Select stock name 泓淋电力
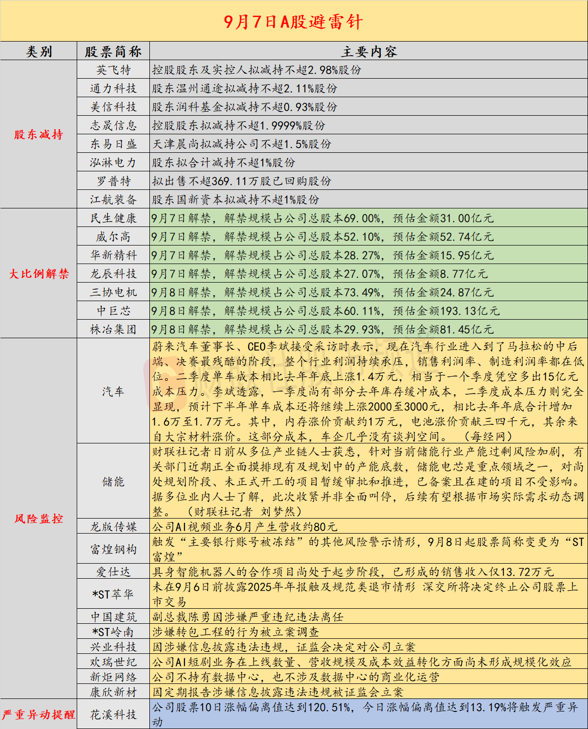The width and height of the screenshot is (588, 729). point(113,162)
